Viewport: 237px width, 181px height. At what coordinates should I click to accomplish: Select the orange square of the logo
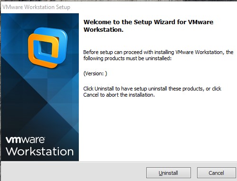32,52
